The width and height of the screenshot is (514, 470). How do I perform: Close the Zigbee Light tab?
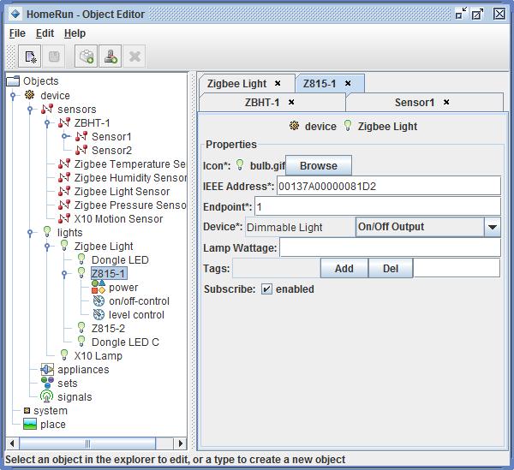pyautogui.click(x=278, y=84)
